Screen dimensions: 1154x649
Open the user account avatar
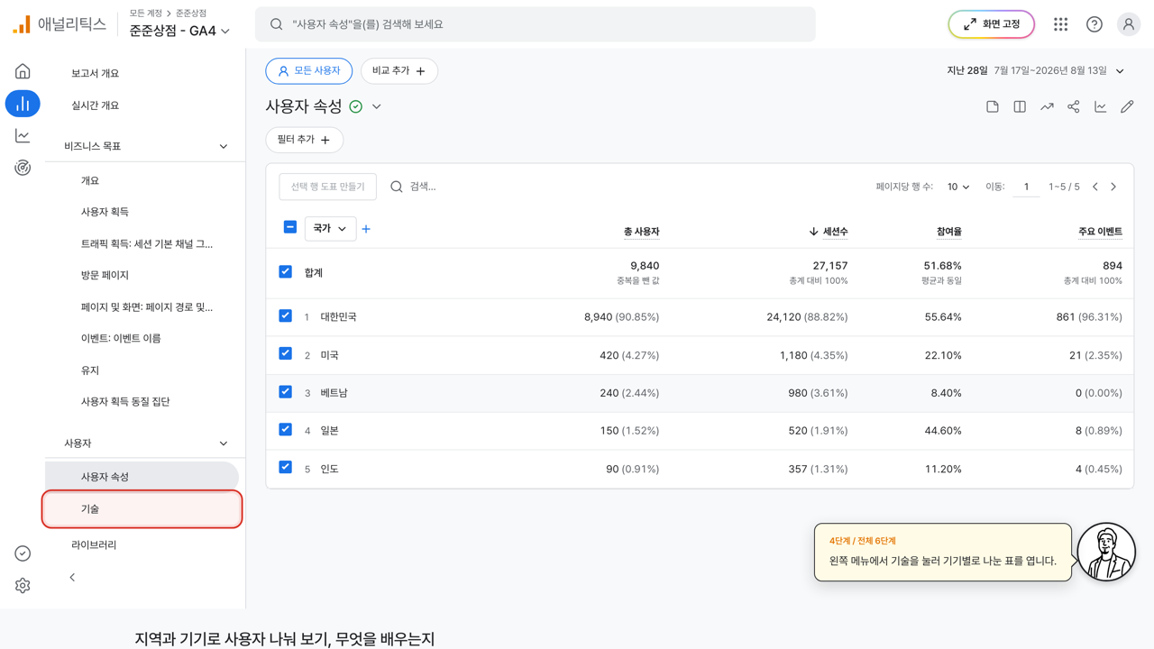(1128, 24)
